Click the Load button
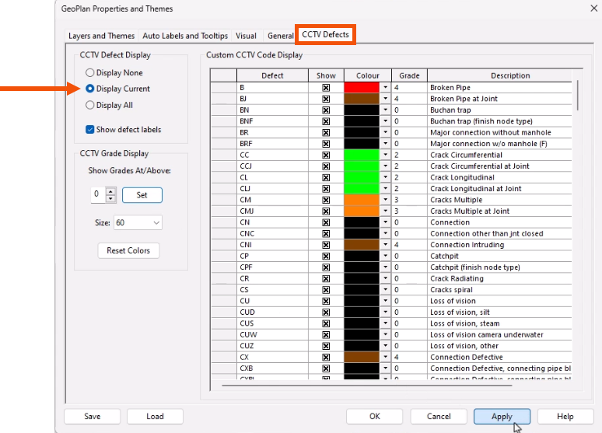602x433 pixels. pyautogui.click(x=155, y=417)
